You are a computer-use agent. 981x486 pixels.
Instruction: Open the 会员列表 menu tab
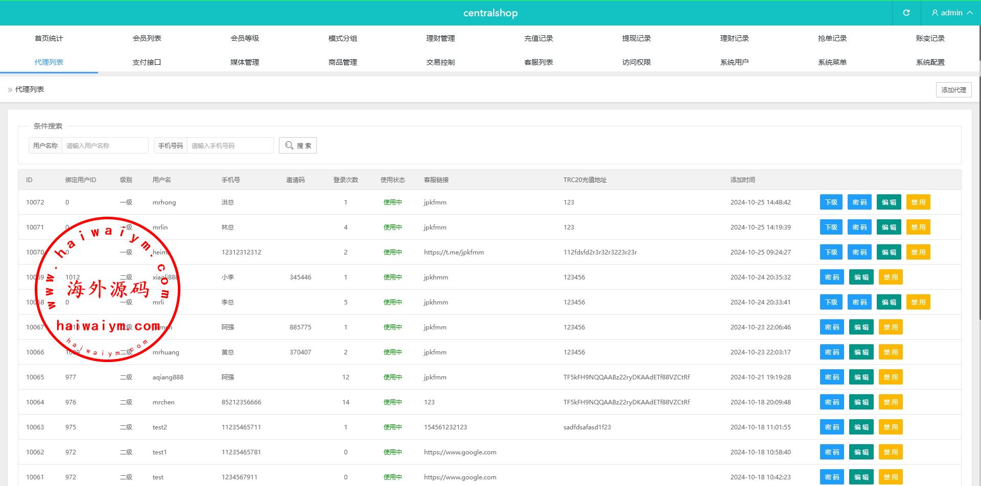click(x=147, y=38)
